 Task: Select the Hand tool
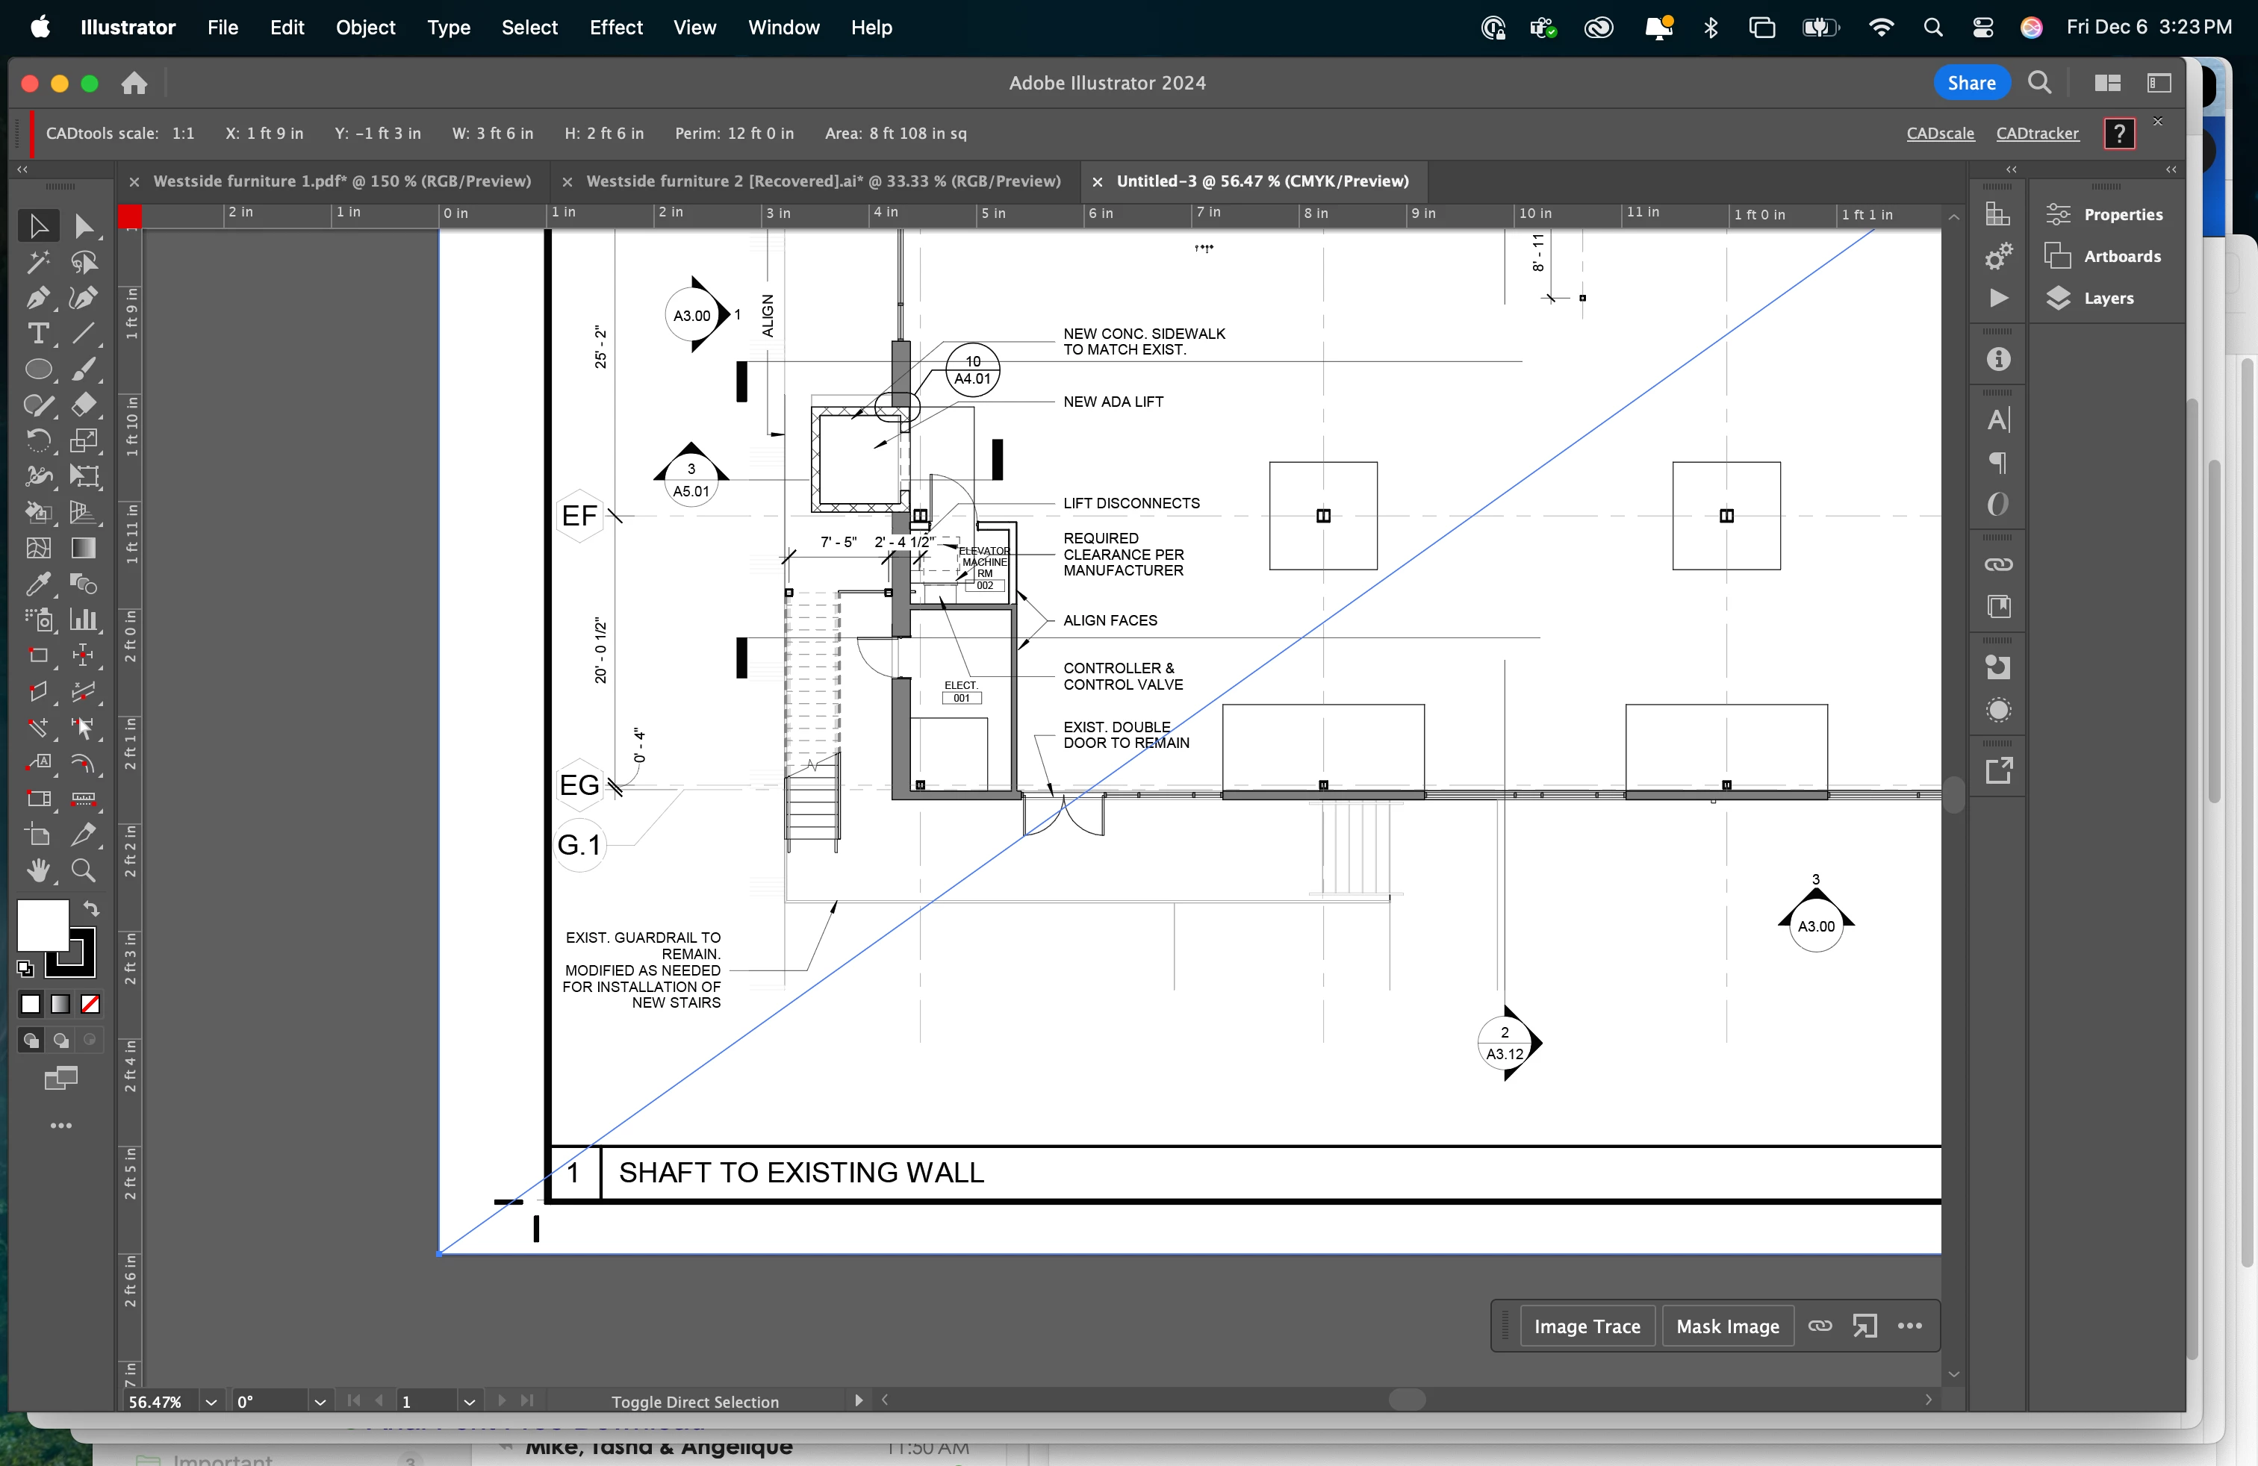click(38, 870)
